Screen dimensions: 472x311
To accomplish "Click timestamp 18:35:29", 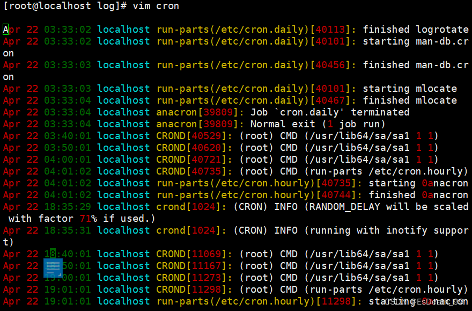I will click(x=68, y=207).
